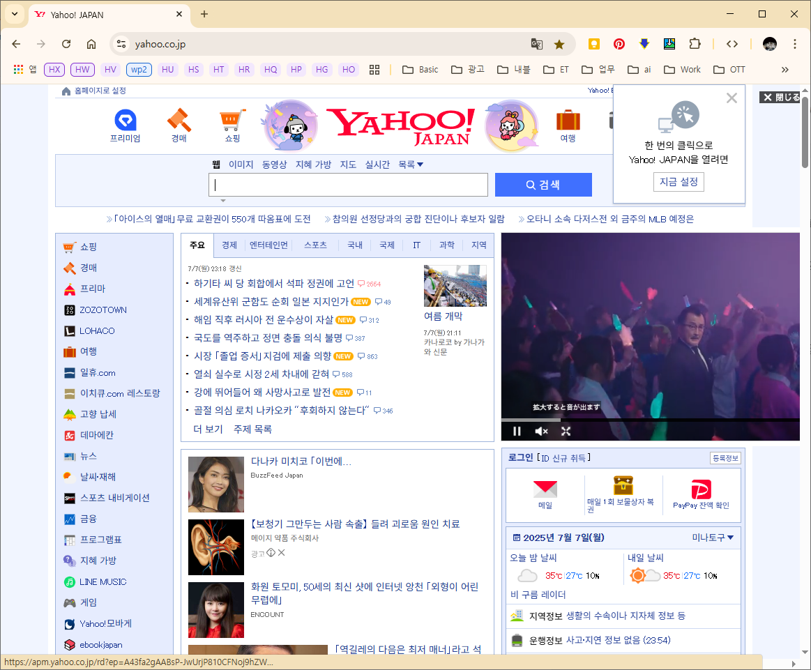Unmute the video advertisement

click(x=541, y=431)
